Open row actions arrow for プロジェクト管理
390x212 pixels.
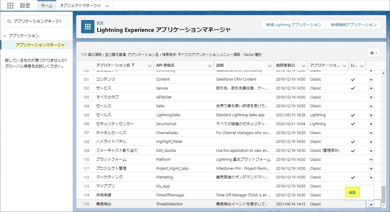pos(371,169)
